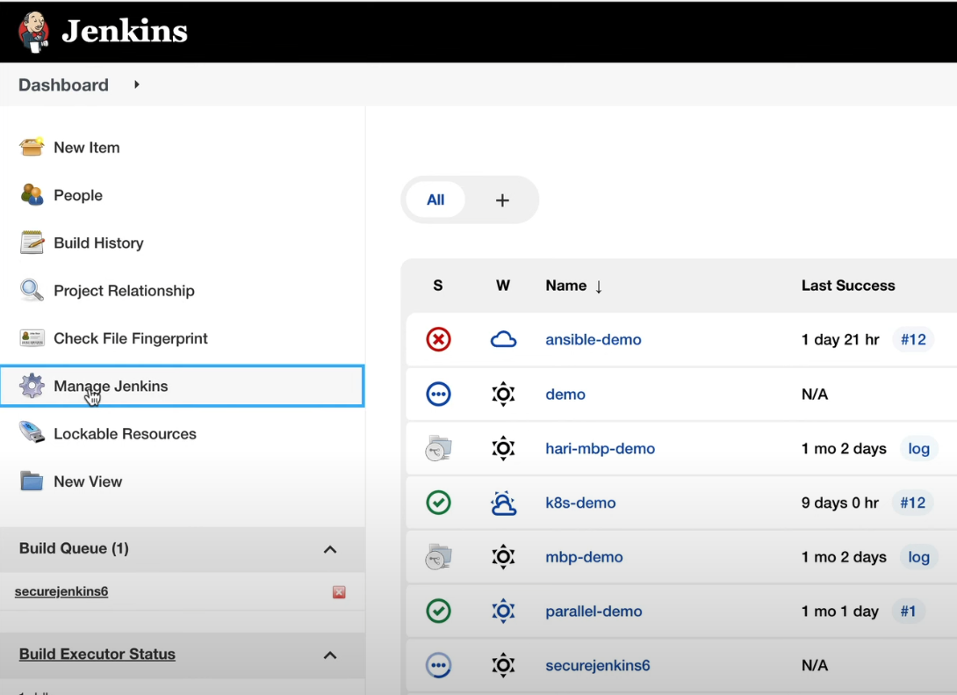The height and width of the screenshot is (695, 957).
Task: Click the red failed status icon for ansible-demo
Action: [438, 339]
